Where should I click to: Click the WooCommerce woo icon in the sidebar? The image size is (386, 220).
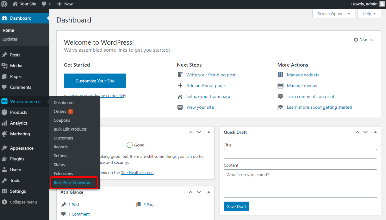4,101
